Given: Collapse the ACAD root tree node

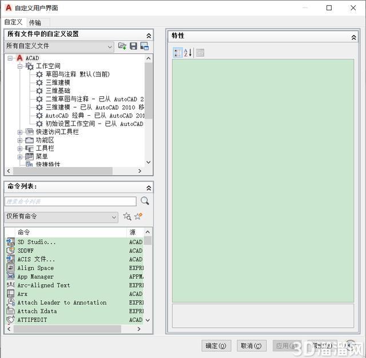Looking at the screenshot, I should 10,58.
